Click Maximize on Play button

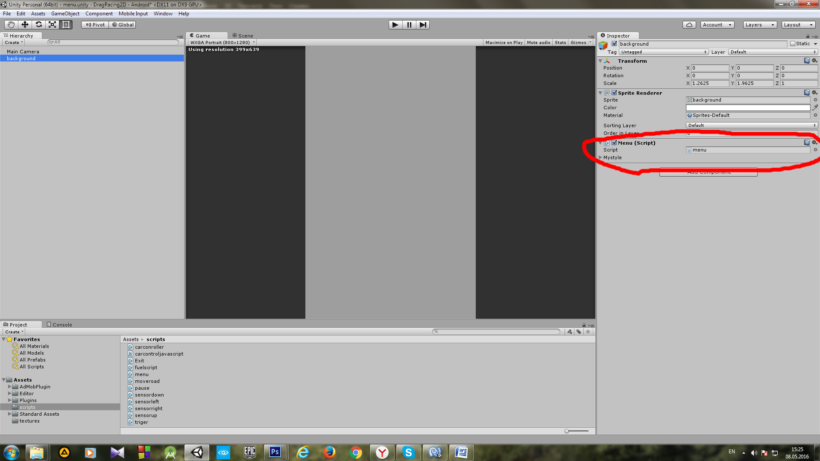(504, 43)
